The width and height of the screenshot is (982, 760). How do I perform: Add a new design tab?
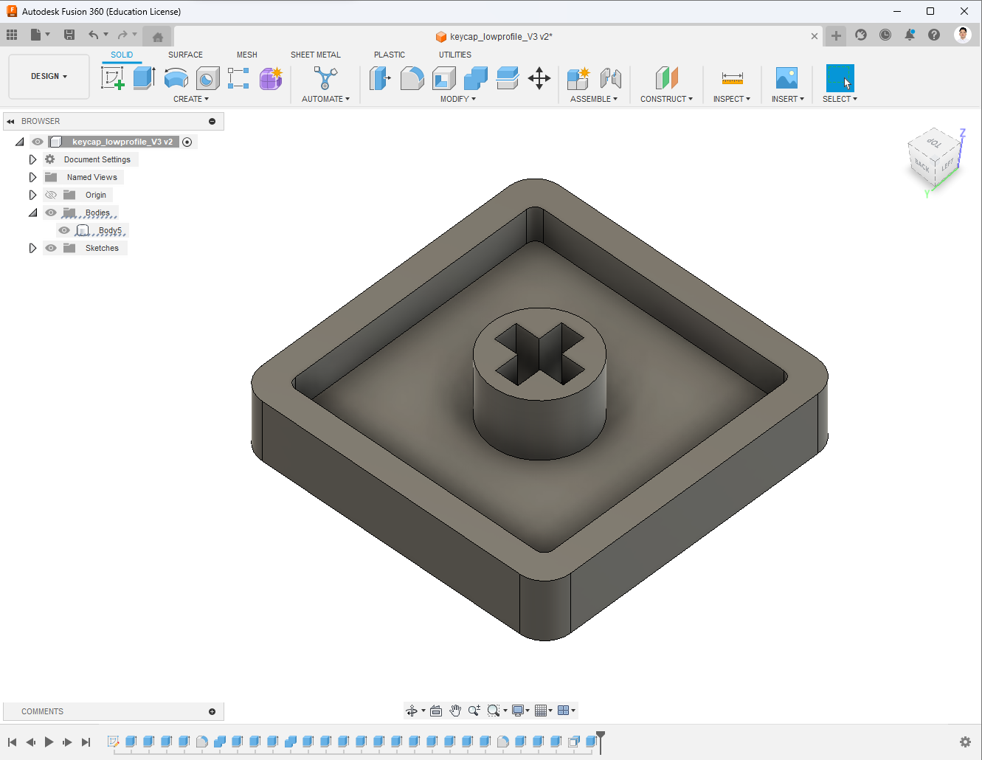(x=836, y=35)
